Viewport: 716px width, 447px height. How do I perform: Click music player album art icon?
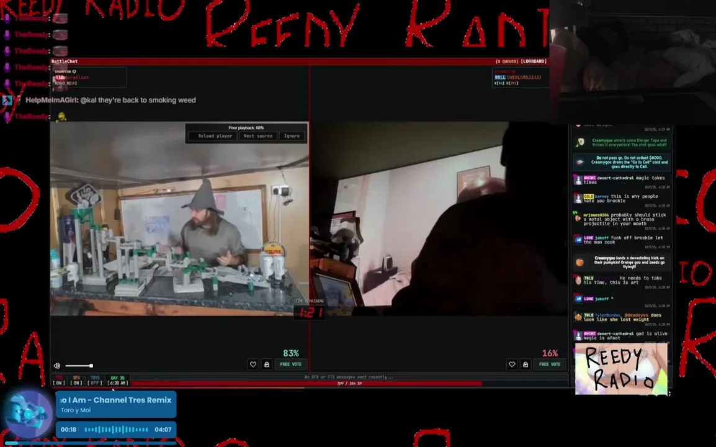(29, 415)
